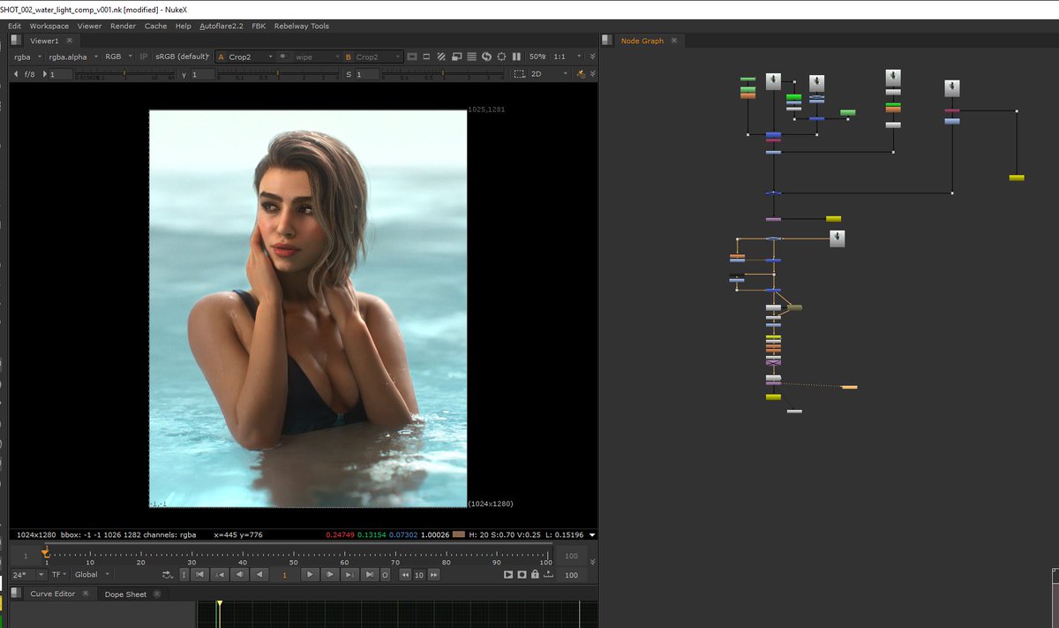The height and width of the screenshot is (628, 1059).
Task: Toggle the IP input process button
Action: pos(144,57)
